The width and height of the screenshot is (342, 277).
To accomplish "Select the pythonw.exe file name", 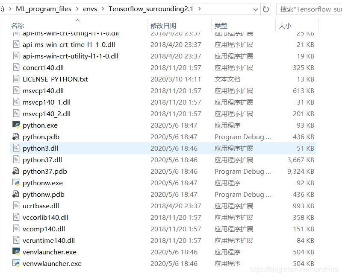I will point(43,183).
